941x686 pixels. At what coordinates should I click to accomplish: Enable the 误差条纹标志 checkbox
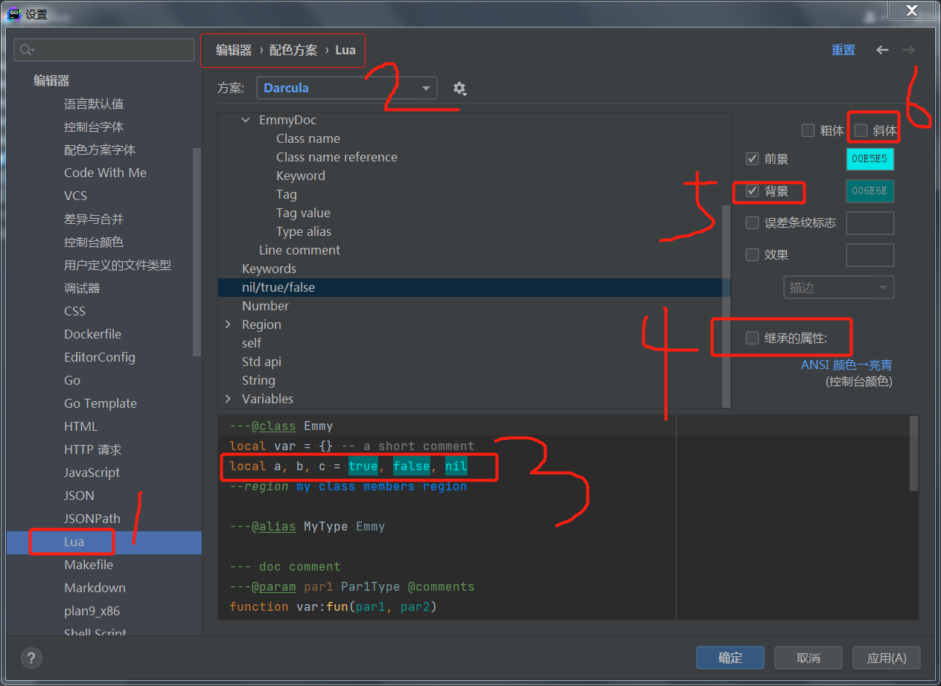[x=752, y=222]
